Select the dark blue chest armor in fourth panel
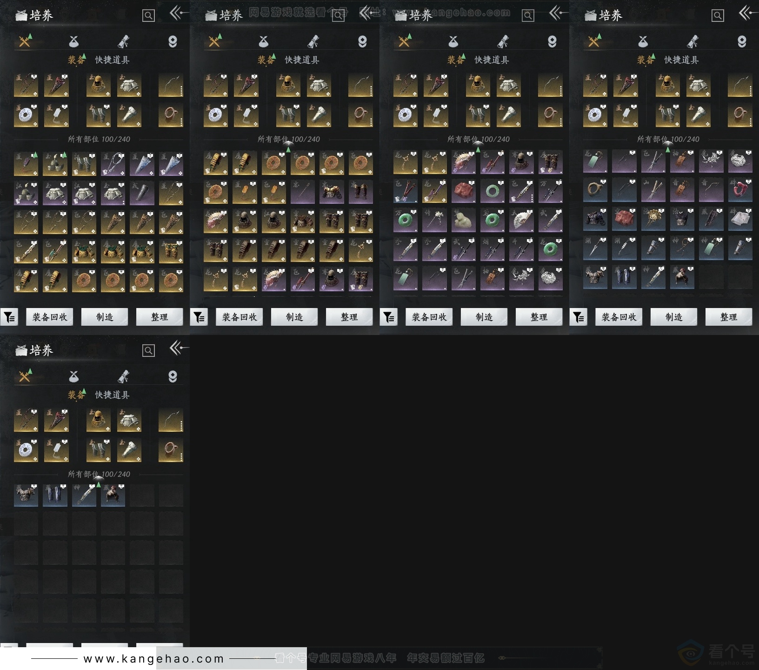The image size is (759, 670). pyautogui.click(x=595, y=220)
